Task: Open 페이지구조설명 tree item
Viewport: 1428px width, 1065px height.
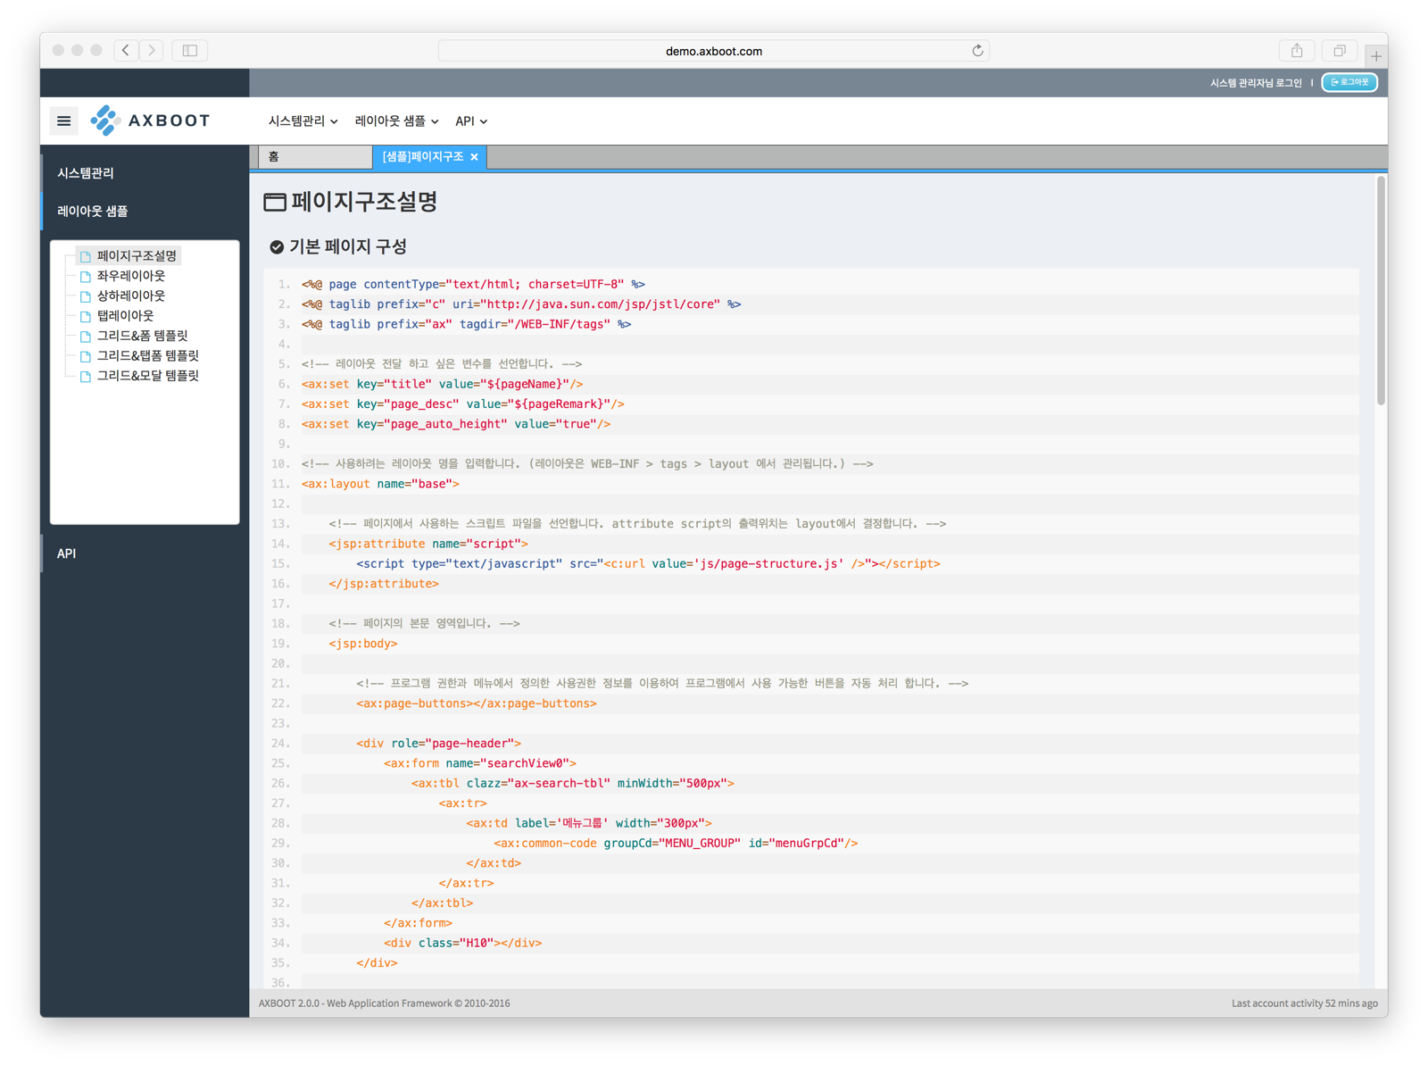Action: point(137,256)
